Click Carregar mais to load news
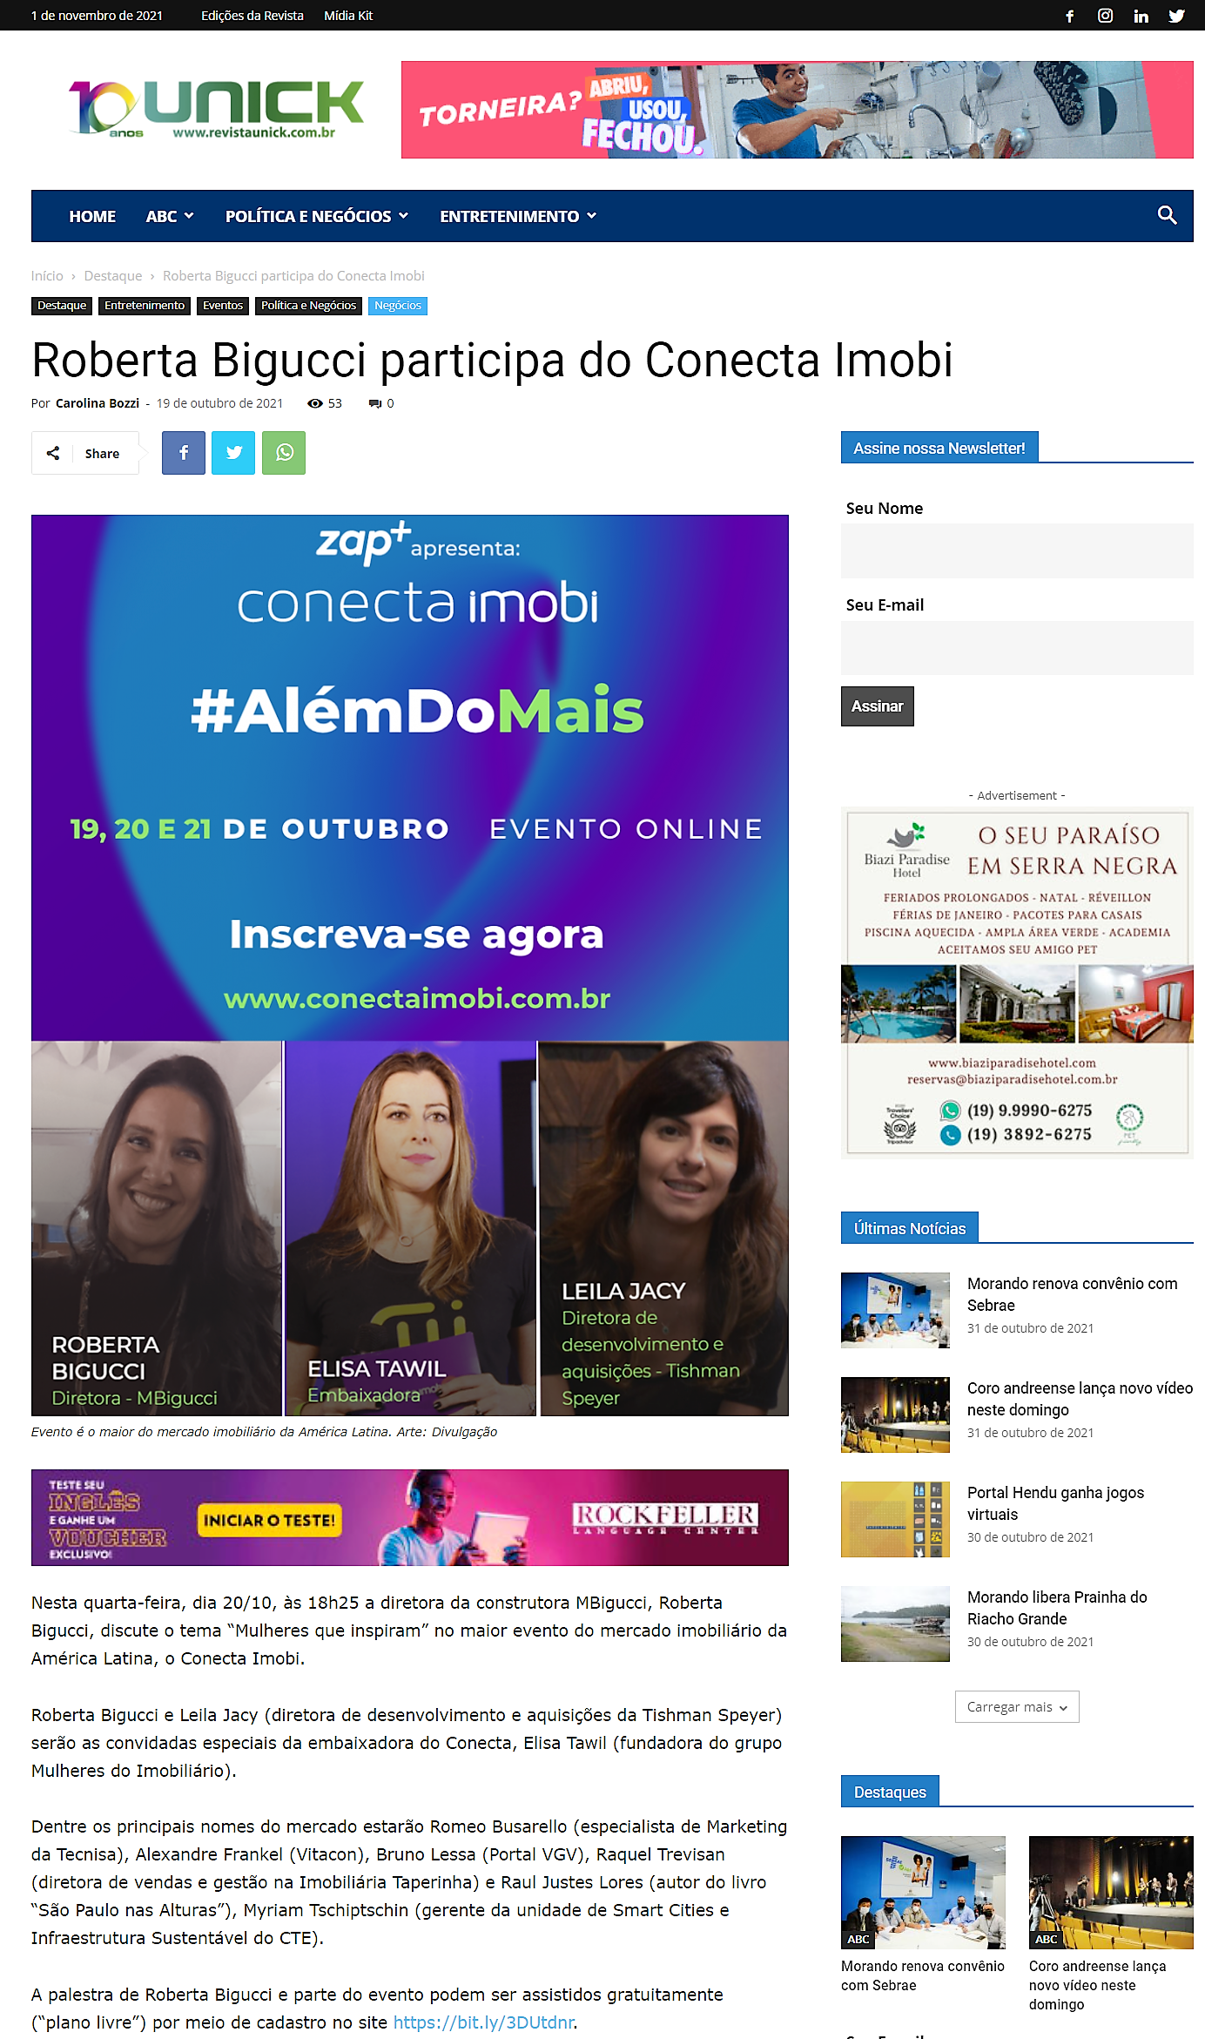Screen dimensions: 1205x2039 pos(1017,1706)
